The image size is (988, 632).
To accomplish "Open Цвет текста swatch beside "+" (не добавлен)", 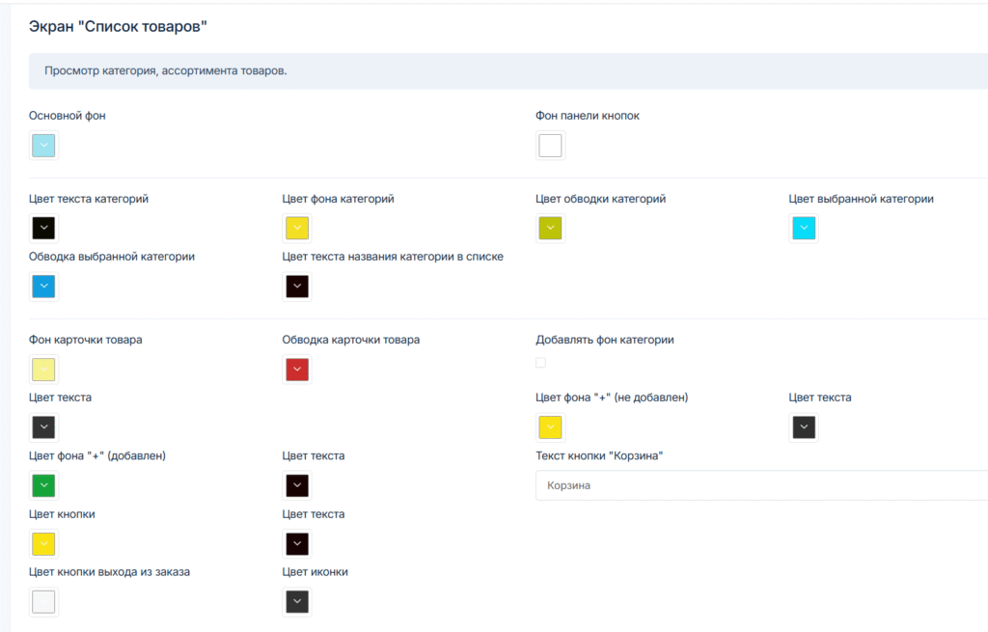I will click(x=803, y=427).
